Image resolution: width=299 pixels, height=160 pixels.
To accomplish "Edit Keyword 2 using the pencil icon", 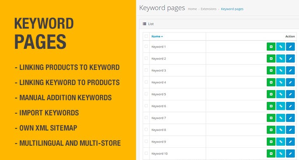I will (x=290, y=59).
